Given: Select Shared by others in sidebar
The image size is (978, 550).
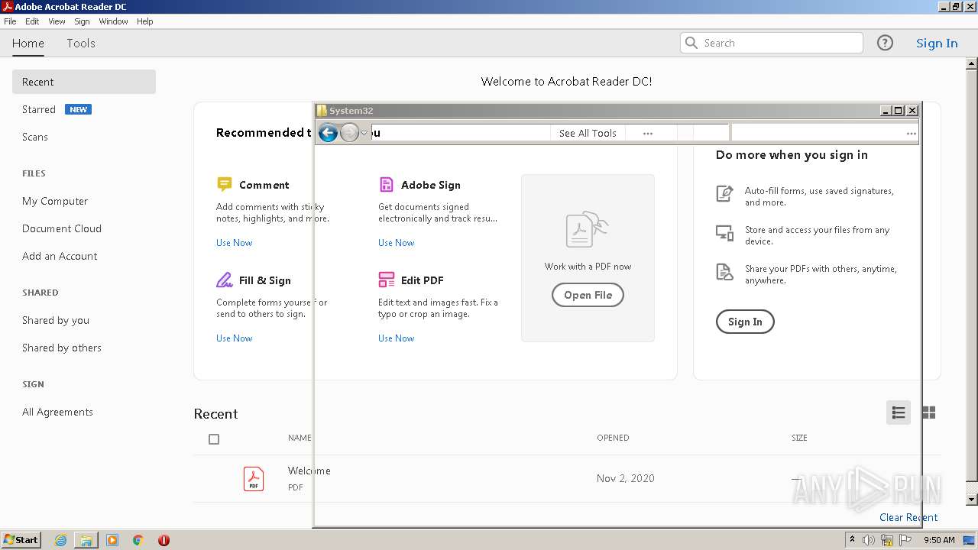Looking at the screenshot, I should pyautogui.click(x=62, y=348).
